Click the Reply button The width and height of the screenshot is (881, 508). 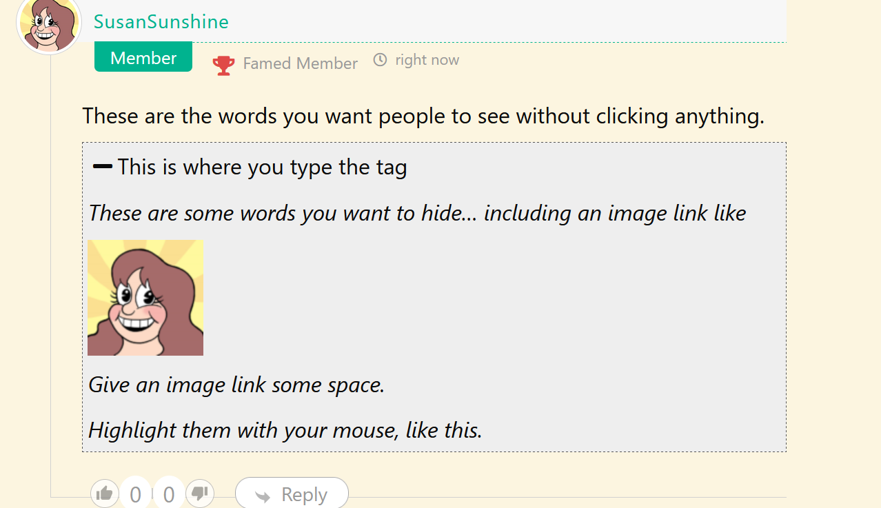tap(292, 494)
